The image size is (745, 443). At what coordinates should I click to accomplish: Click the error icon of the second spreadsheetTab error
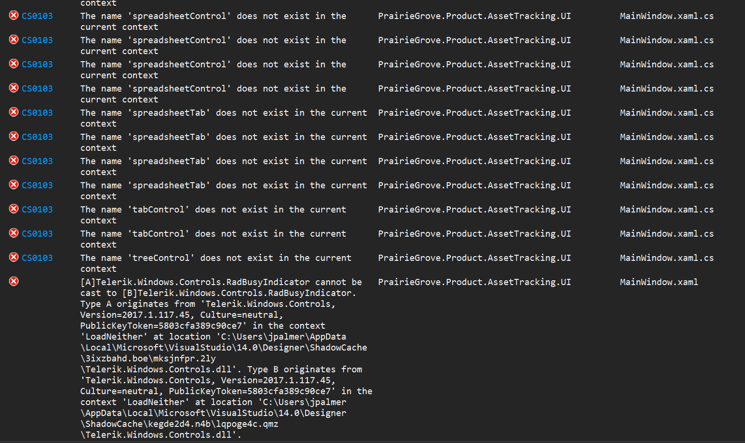pos(14,136)
